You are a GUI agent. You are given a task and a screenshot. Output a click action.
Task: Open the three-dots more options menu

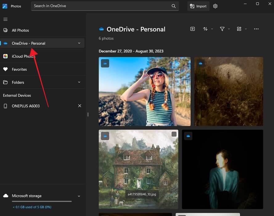(256, 29)
